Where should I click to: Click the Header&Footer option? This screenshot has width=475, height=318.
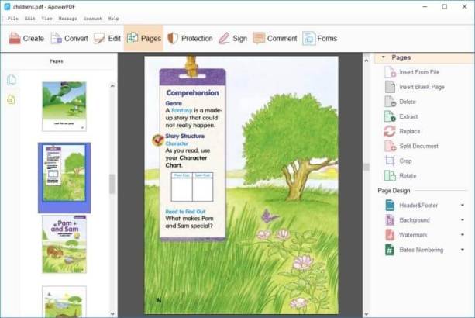pyautogui.click(x=411, y=206)
